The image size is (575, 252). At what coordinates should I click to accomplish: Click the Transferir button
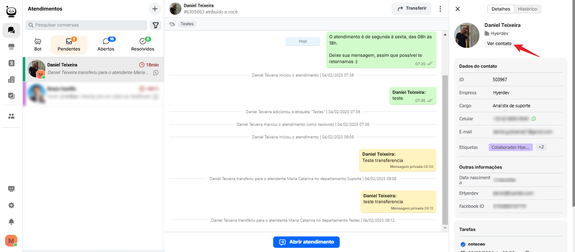[411, 8]
